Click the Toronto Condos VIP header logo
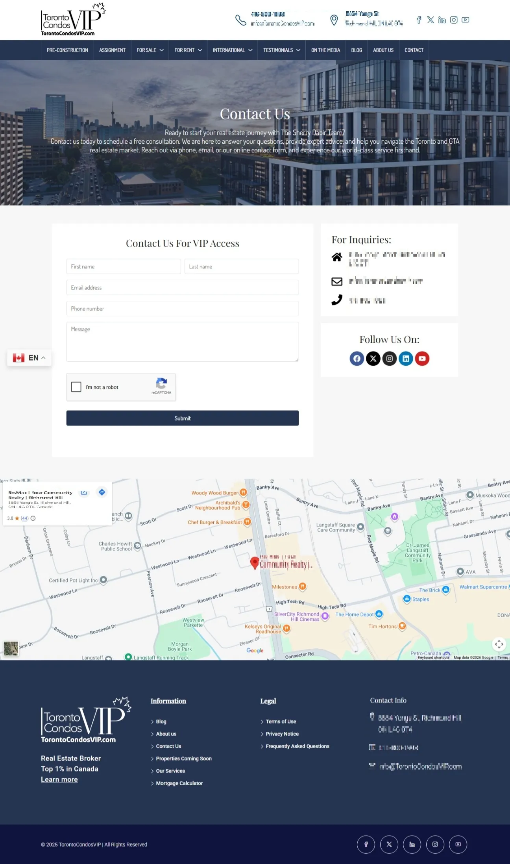510x864 pixels. click(73, 20)
